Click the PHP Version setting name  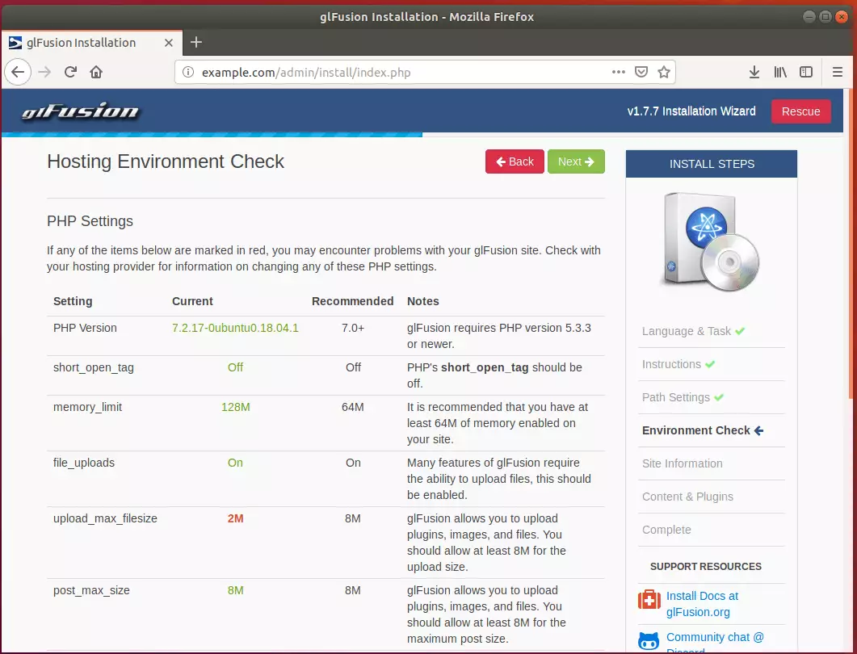coord(85,328)
